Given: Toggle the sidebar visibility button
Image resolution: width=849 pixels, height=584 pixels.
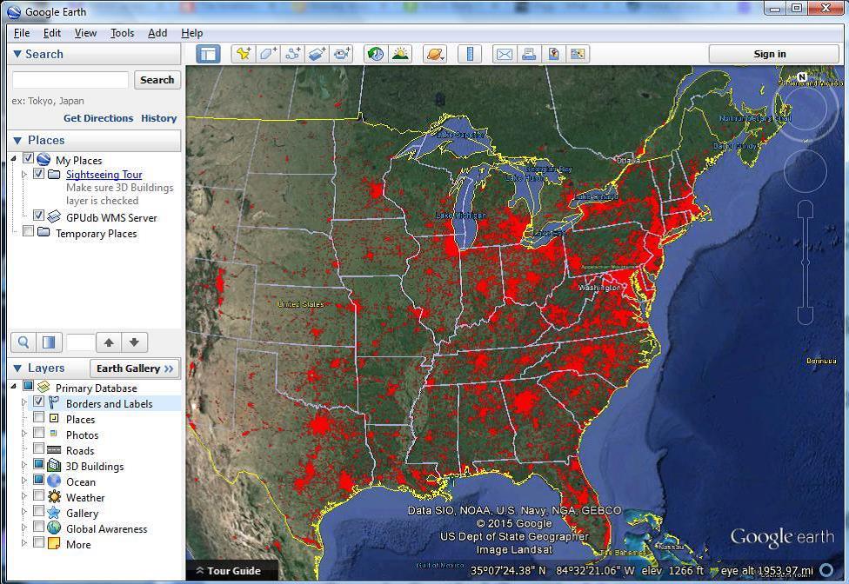Looking at the screenshot, I should pos(208,54).
